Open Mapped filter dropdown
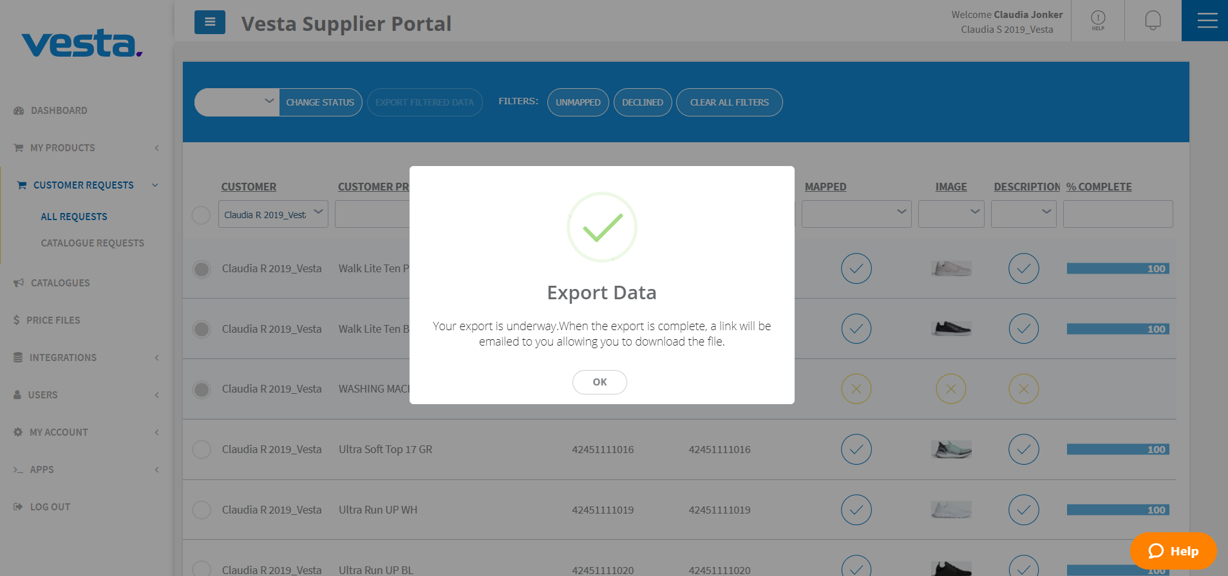This screenshot has width=1228, height=576. (856, 214)
